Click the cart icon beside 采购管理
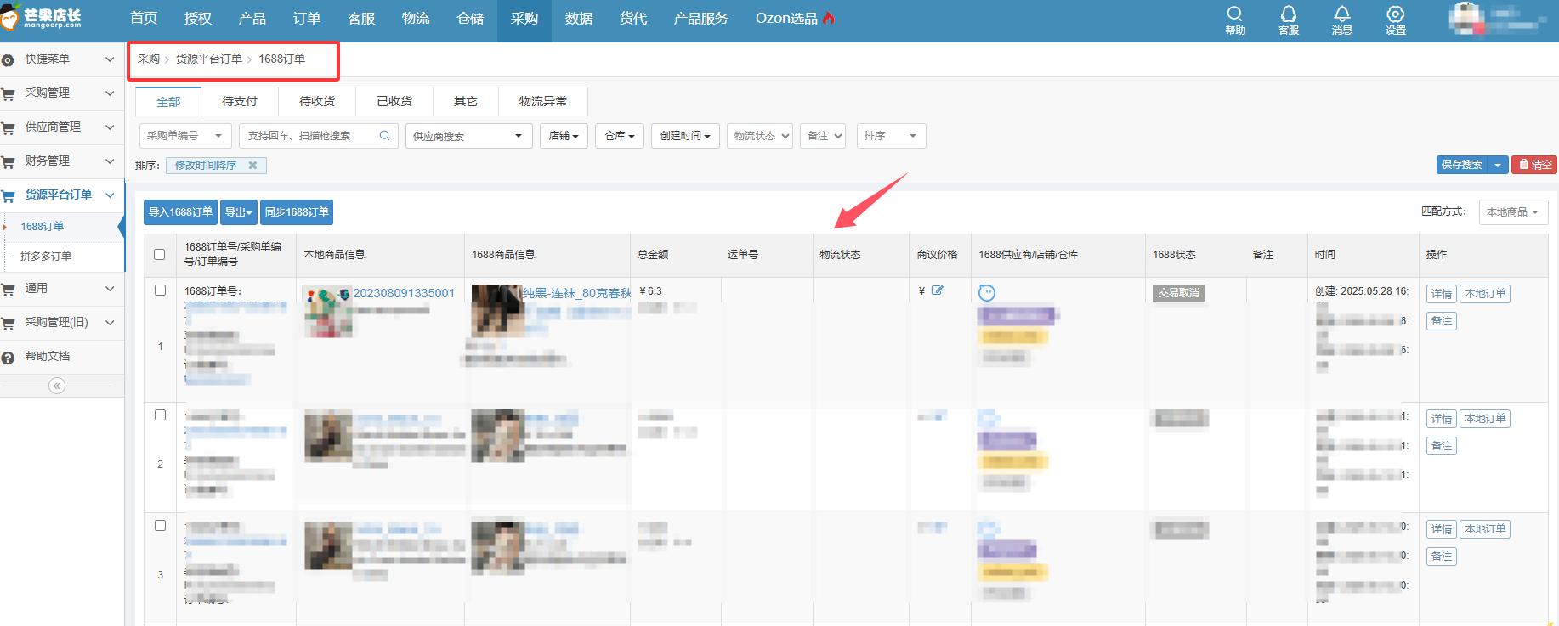 click(9, 94)
